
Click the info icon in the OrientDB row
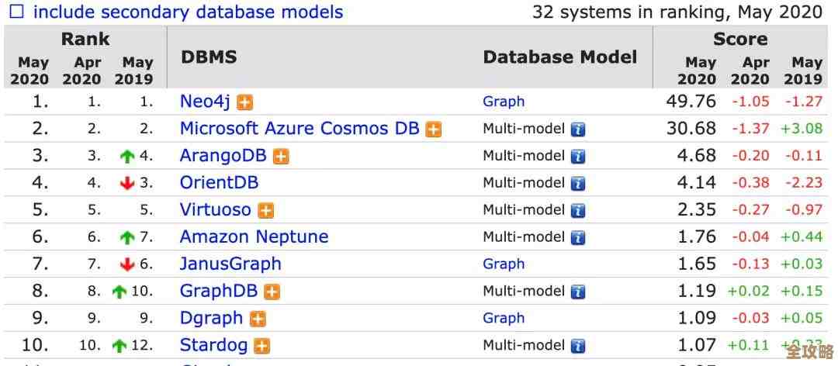click(578, 184)
